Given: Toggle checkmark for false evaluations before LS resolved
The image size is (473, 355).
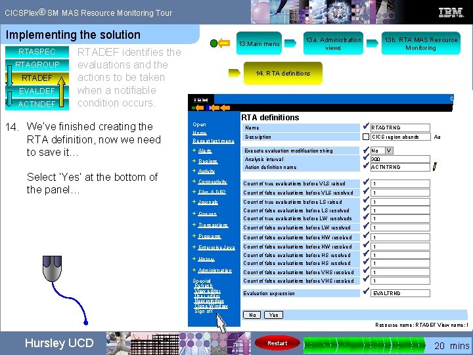Looking at the screenshot, I should [x=366, y=208].
